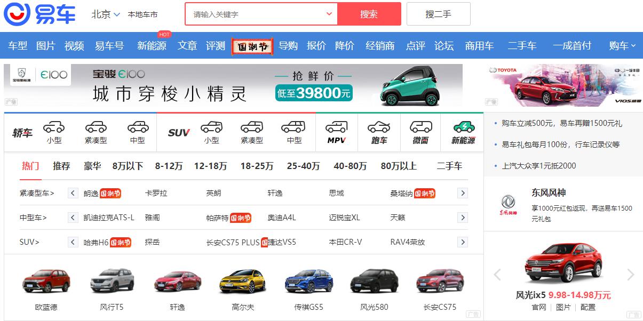Open the 图片 link under 风光ix5
Image resolution: width=643 pixels, height=321 pixels.
point(563,307)
